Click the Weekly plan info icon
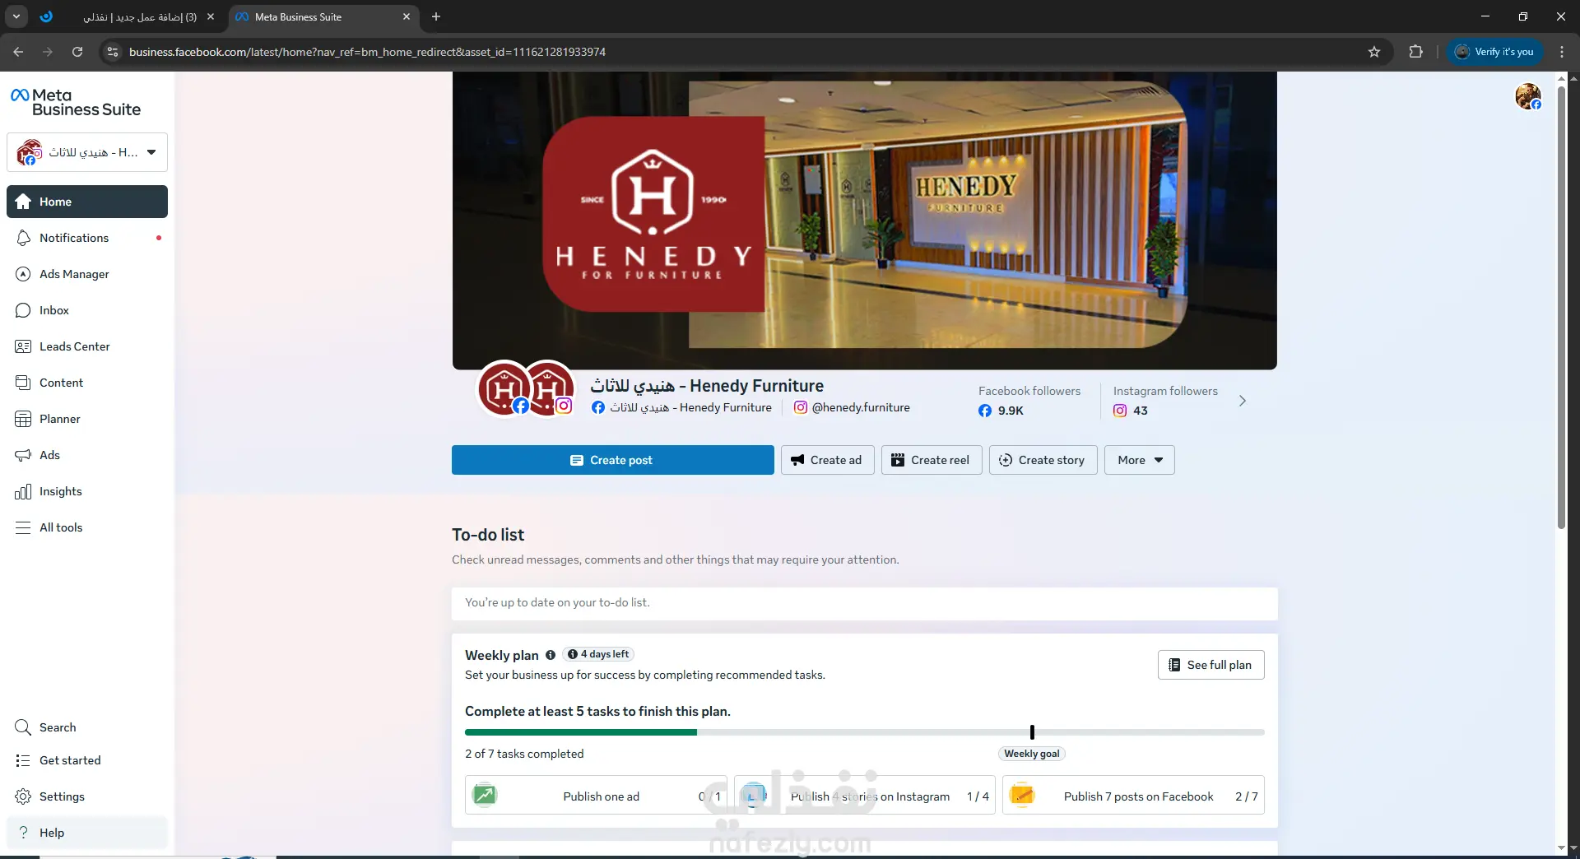This screenshot has height=859, width=1580. 551,655
